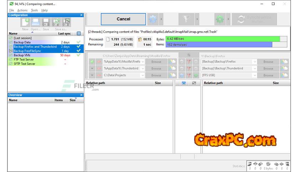Click the Save configuration floppy icon
Screen dimensions: 298x172
pos(46,22)
